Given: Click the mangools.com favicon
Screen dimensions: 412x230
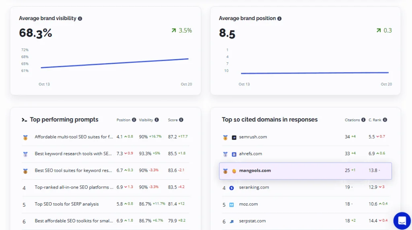Looking at the screenshot, I should (x=234, y=171).
